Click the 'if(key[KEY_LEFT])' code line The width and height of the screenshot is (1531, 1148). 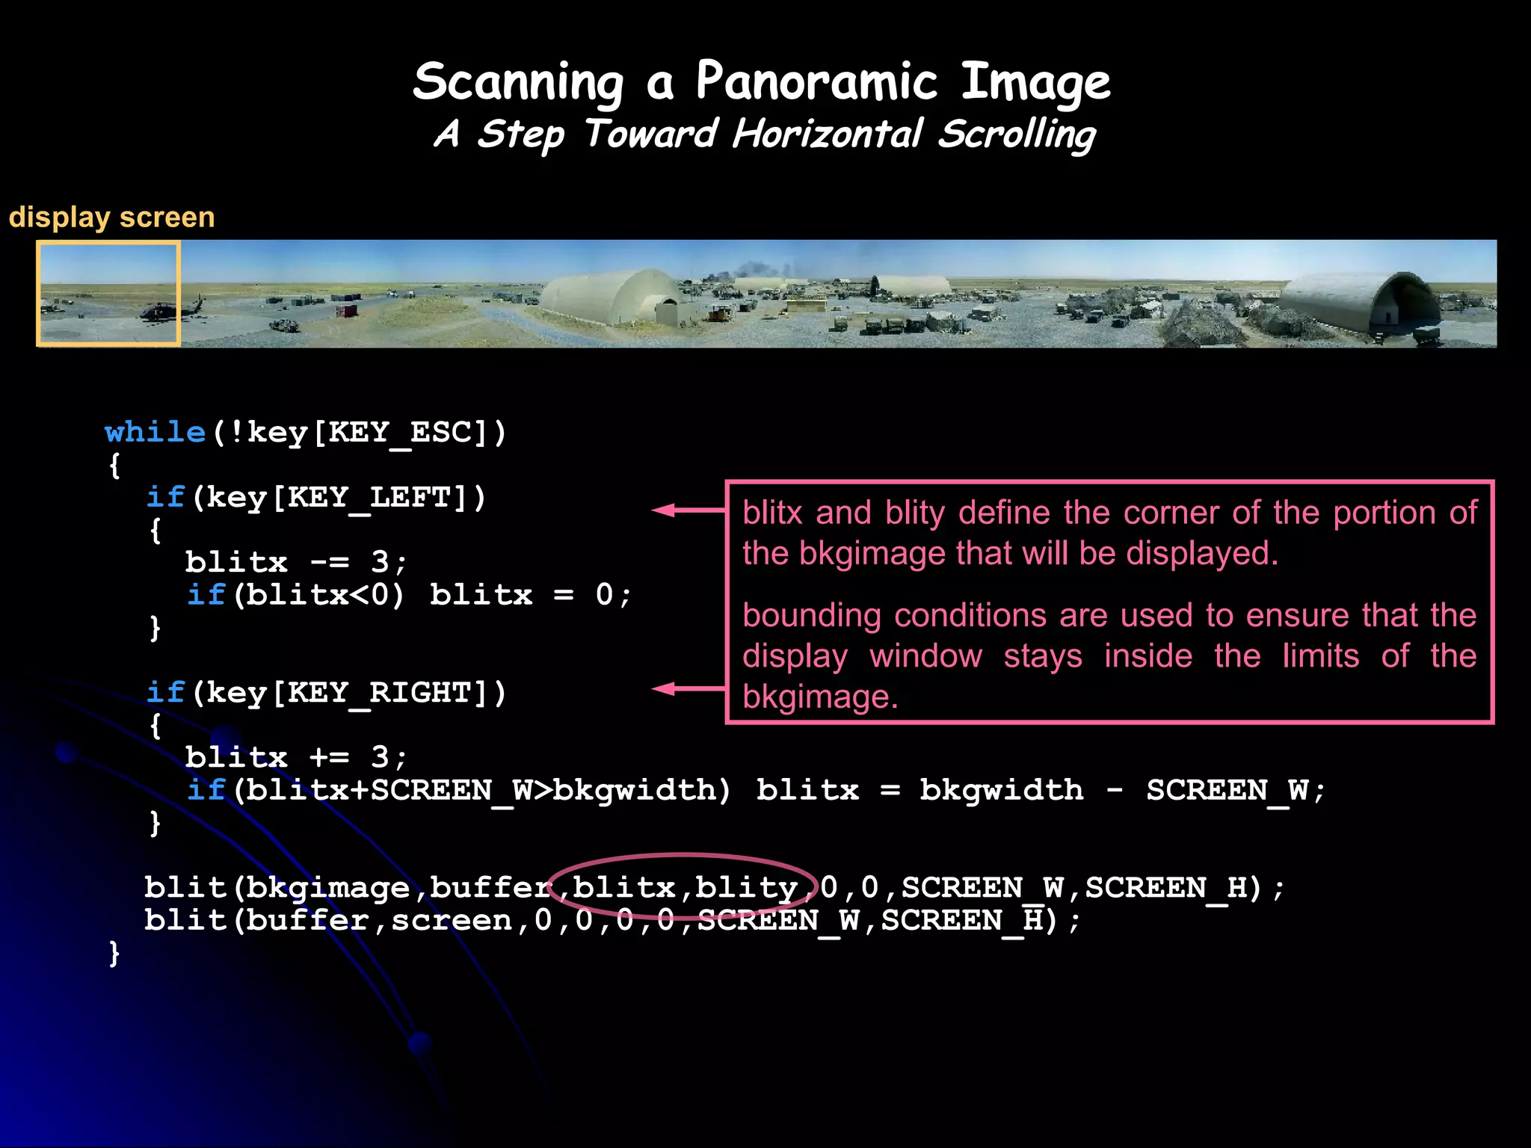pos(316,497)
